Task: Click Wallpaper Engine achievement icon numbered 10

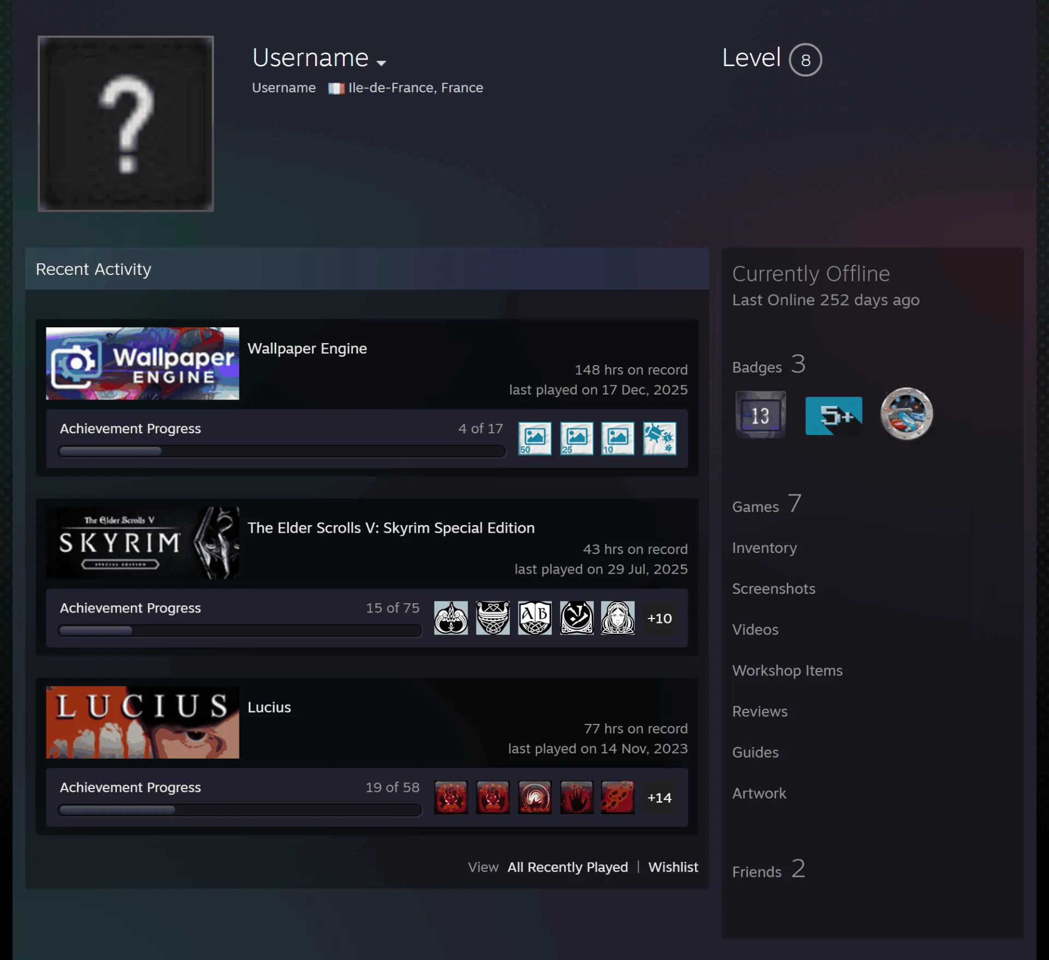Action: [x=618, y=438]
